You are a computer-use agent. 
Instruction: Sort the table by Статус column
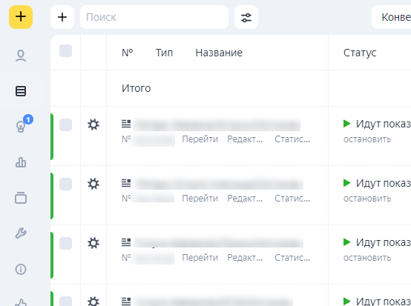[x=360, y=53]
